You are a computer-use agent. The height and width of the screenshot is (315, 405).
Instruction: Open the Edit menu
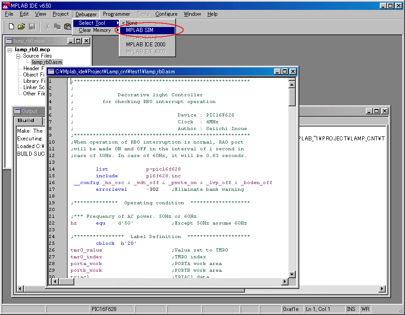pyautogui.click(x=24, y=14)
